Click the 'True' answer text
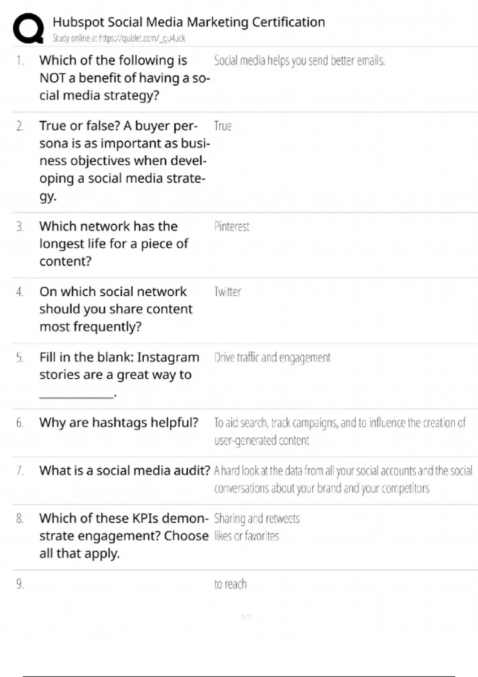Screen dimensions: 478x677 pos(223,126)
